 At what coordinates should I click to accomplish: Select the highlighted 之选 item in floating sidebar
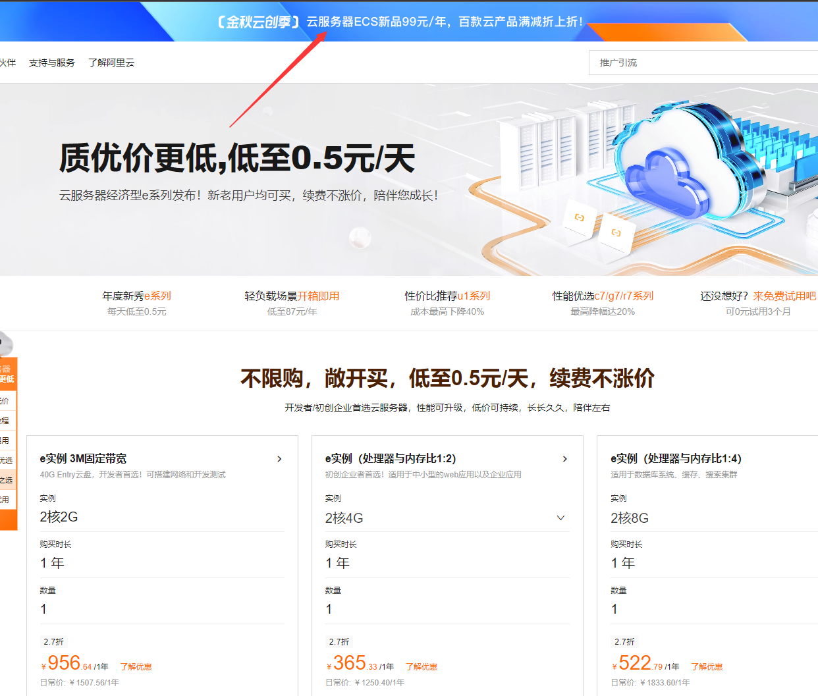coord(7,480)
